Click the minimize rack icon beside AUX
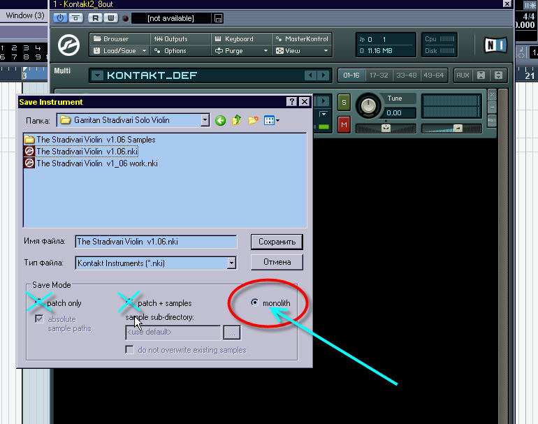Viewport: 538px width, 424px height. [x=499, y=75]
